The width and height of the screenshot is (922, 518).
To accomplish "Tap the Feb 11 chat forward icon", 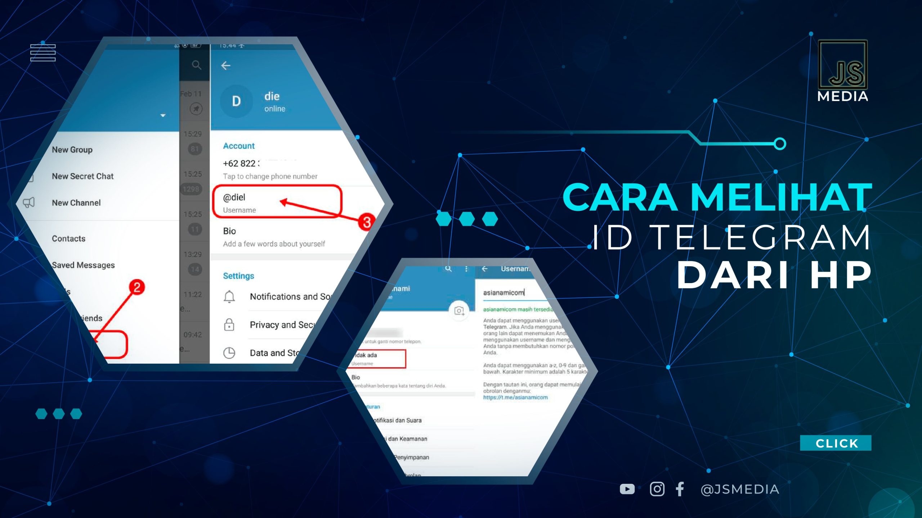I will tap(196, 109).
